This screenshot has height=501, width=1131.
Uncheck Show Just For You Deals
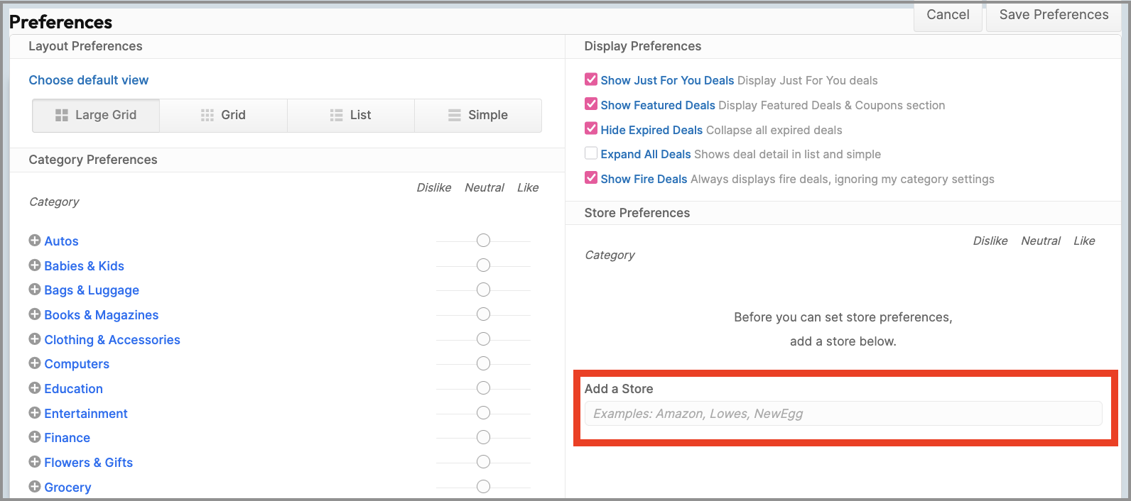click(x=591, y=79)
